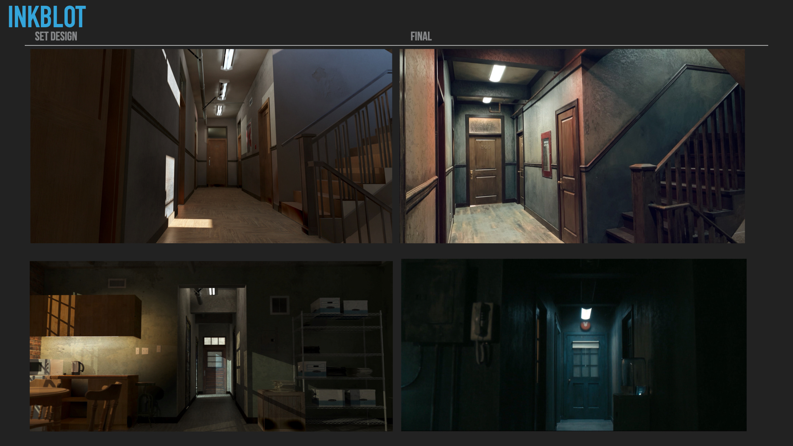The image size is (793, 446).
Task: Click the round red alarm above the blue door
Action: tap(585, 326)
